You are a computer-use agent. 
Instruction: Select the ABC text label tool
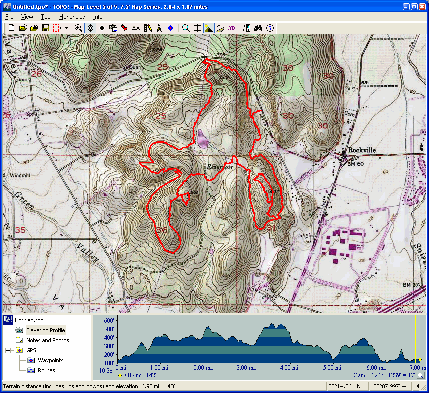(x=136, y=28)
